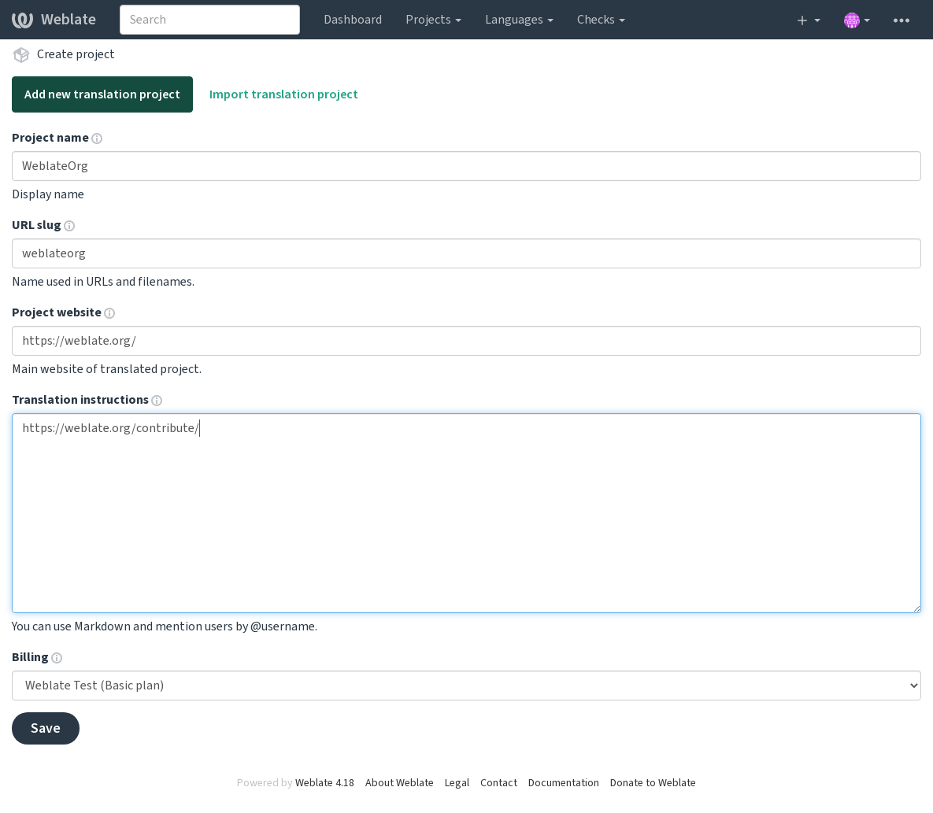Expand the Projects dropdown menu
Image resolution: width=933 pixels, height=813 pixels.
(433, 20)
